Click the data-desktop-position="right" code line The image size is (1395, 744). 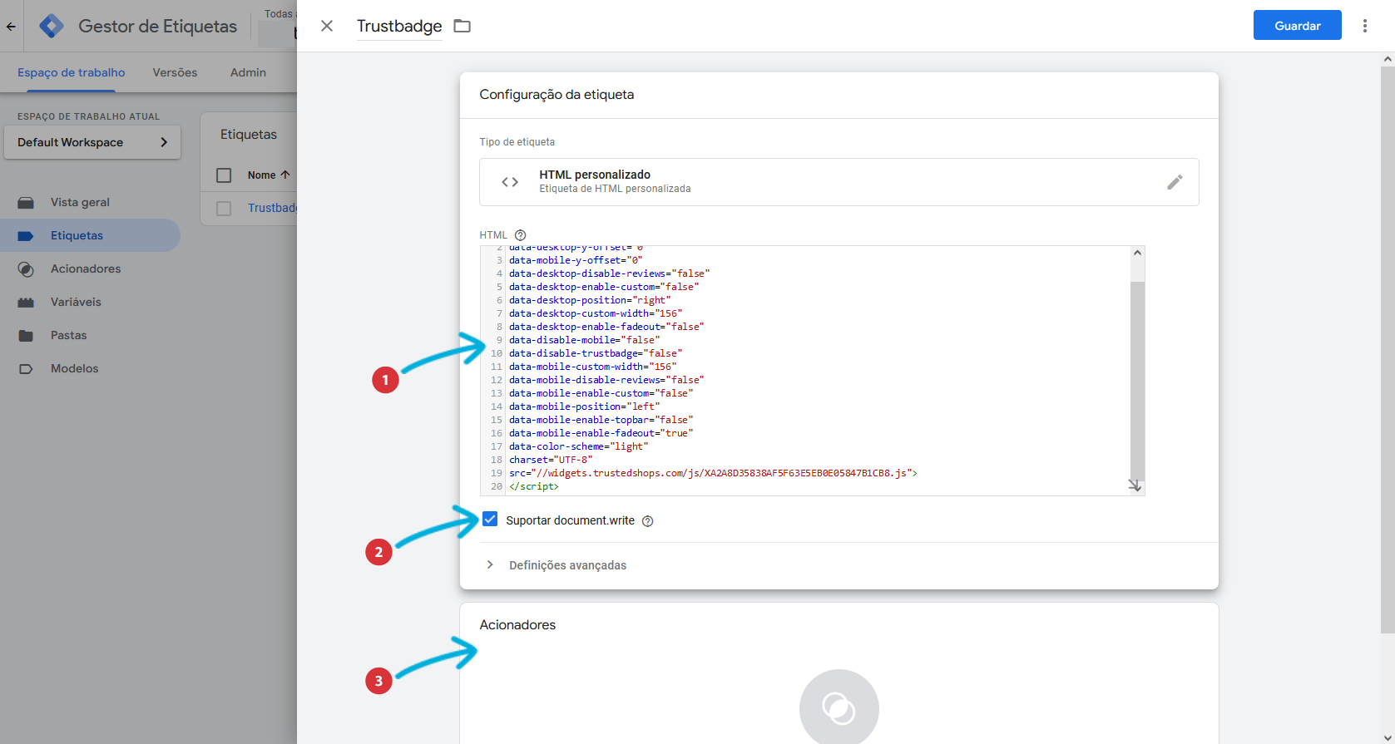pyautogui.click(x=590, y=300)
